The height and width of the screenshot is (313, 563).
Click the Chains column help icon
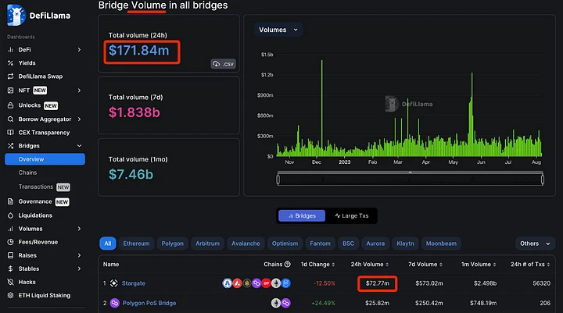coord(288,264)
